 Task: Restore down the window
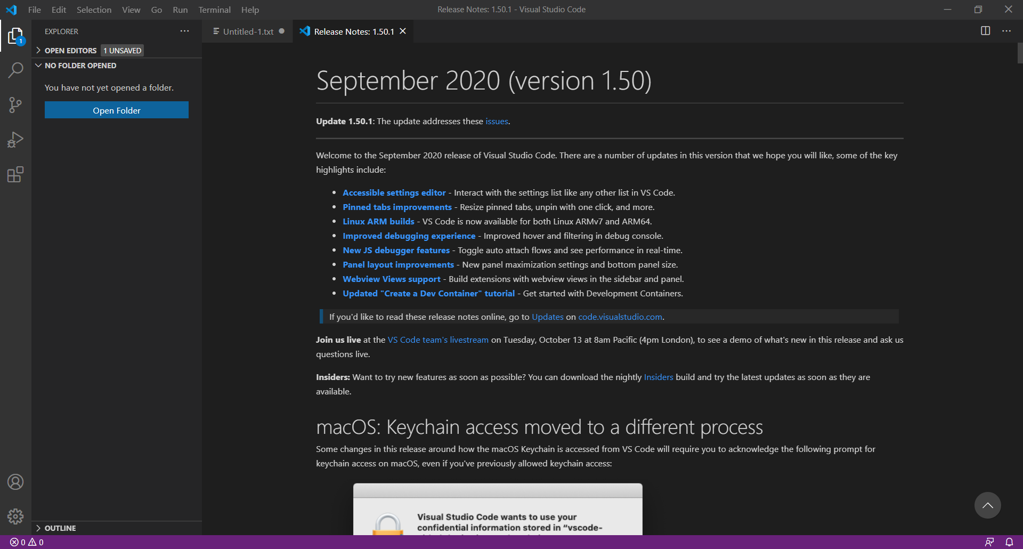coord(978,10)
